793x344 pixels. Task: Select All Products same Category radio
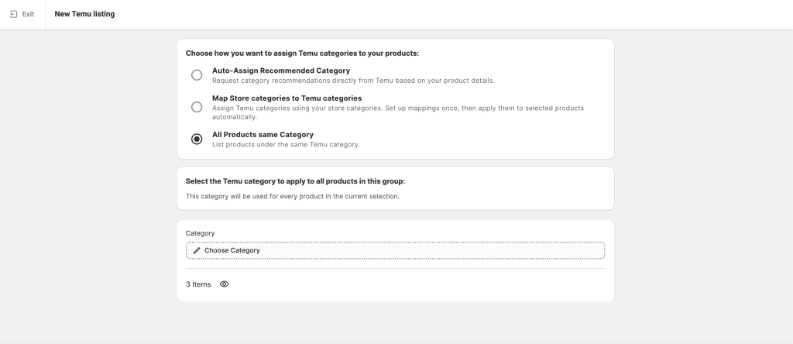197,139
